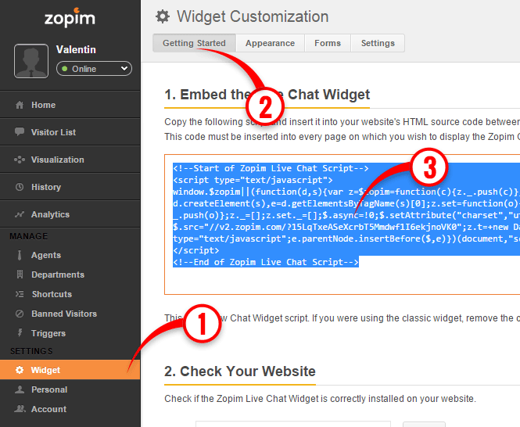Select the Agents icon under Manage
The image size is (520, 427).
click(20, 255)
